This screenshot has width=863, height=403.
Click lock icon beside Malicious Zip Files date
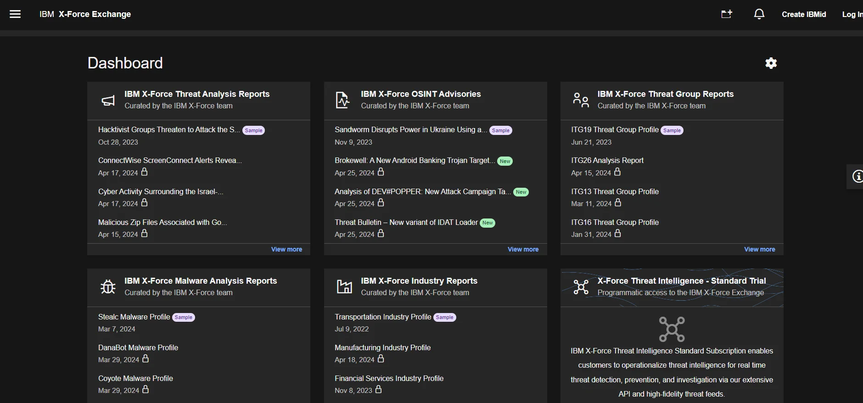point(145,233)
